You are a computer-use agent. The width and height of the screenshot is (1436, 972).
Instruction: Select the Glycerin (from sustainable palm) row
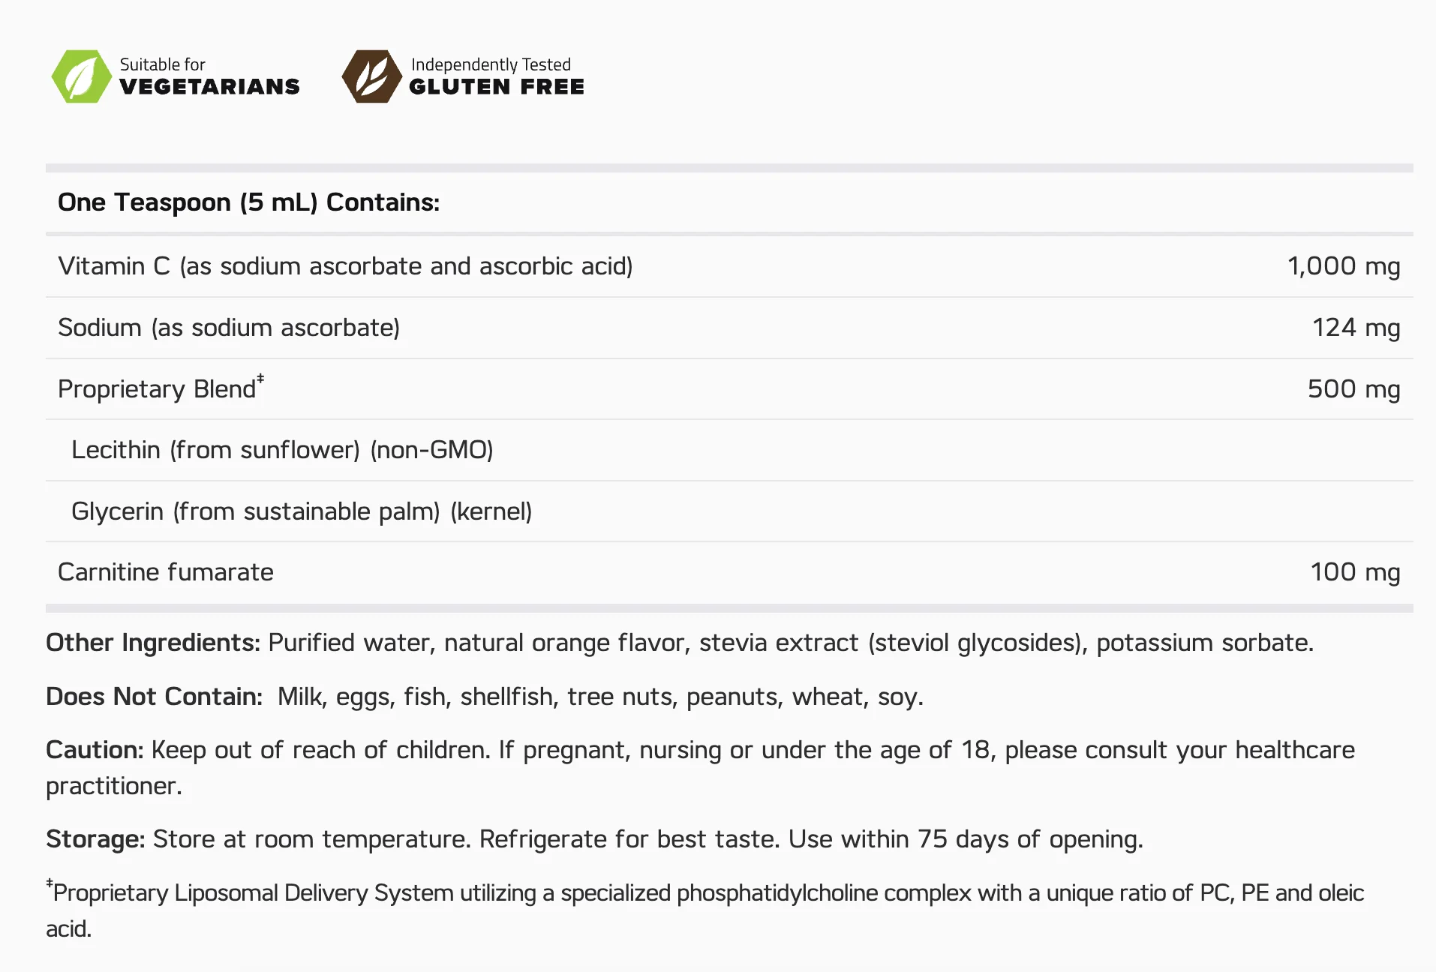pos(729,511)
